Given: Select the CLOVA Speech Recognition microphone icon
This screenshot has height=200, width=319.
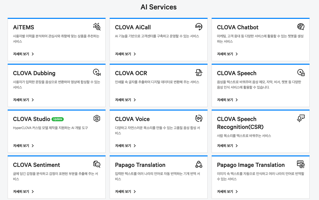Looking at the screenshot, I should click(301, 118).
